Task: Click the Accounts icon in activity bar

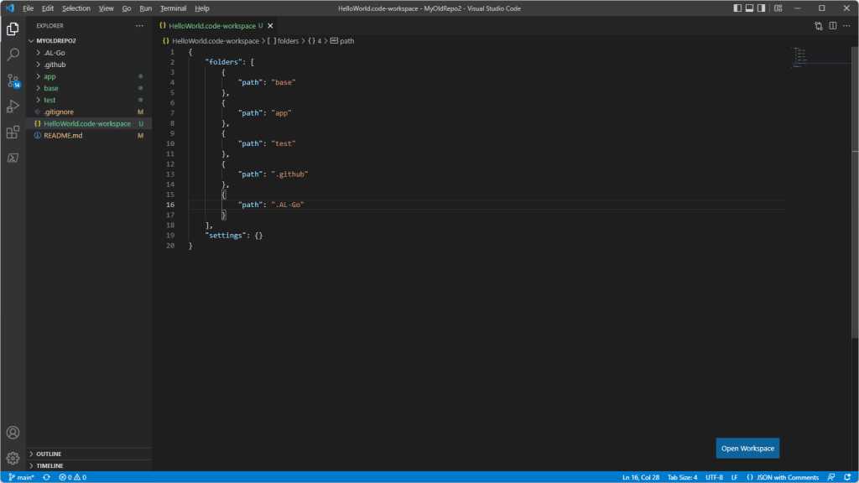Action: [x=13, y=433]
